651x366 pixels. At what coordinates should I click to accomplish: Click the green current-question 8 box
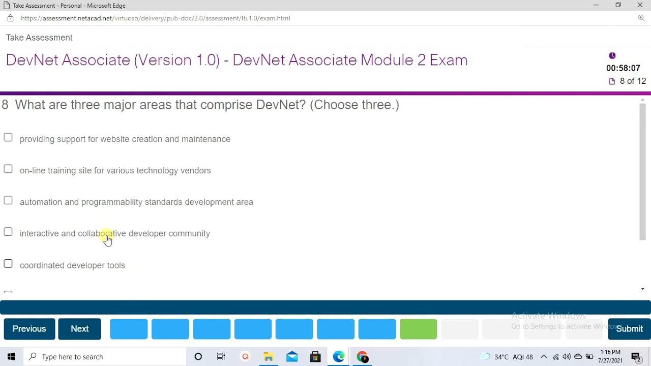point(419,329)
